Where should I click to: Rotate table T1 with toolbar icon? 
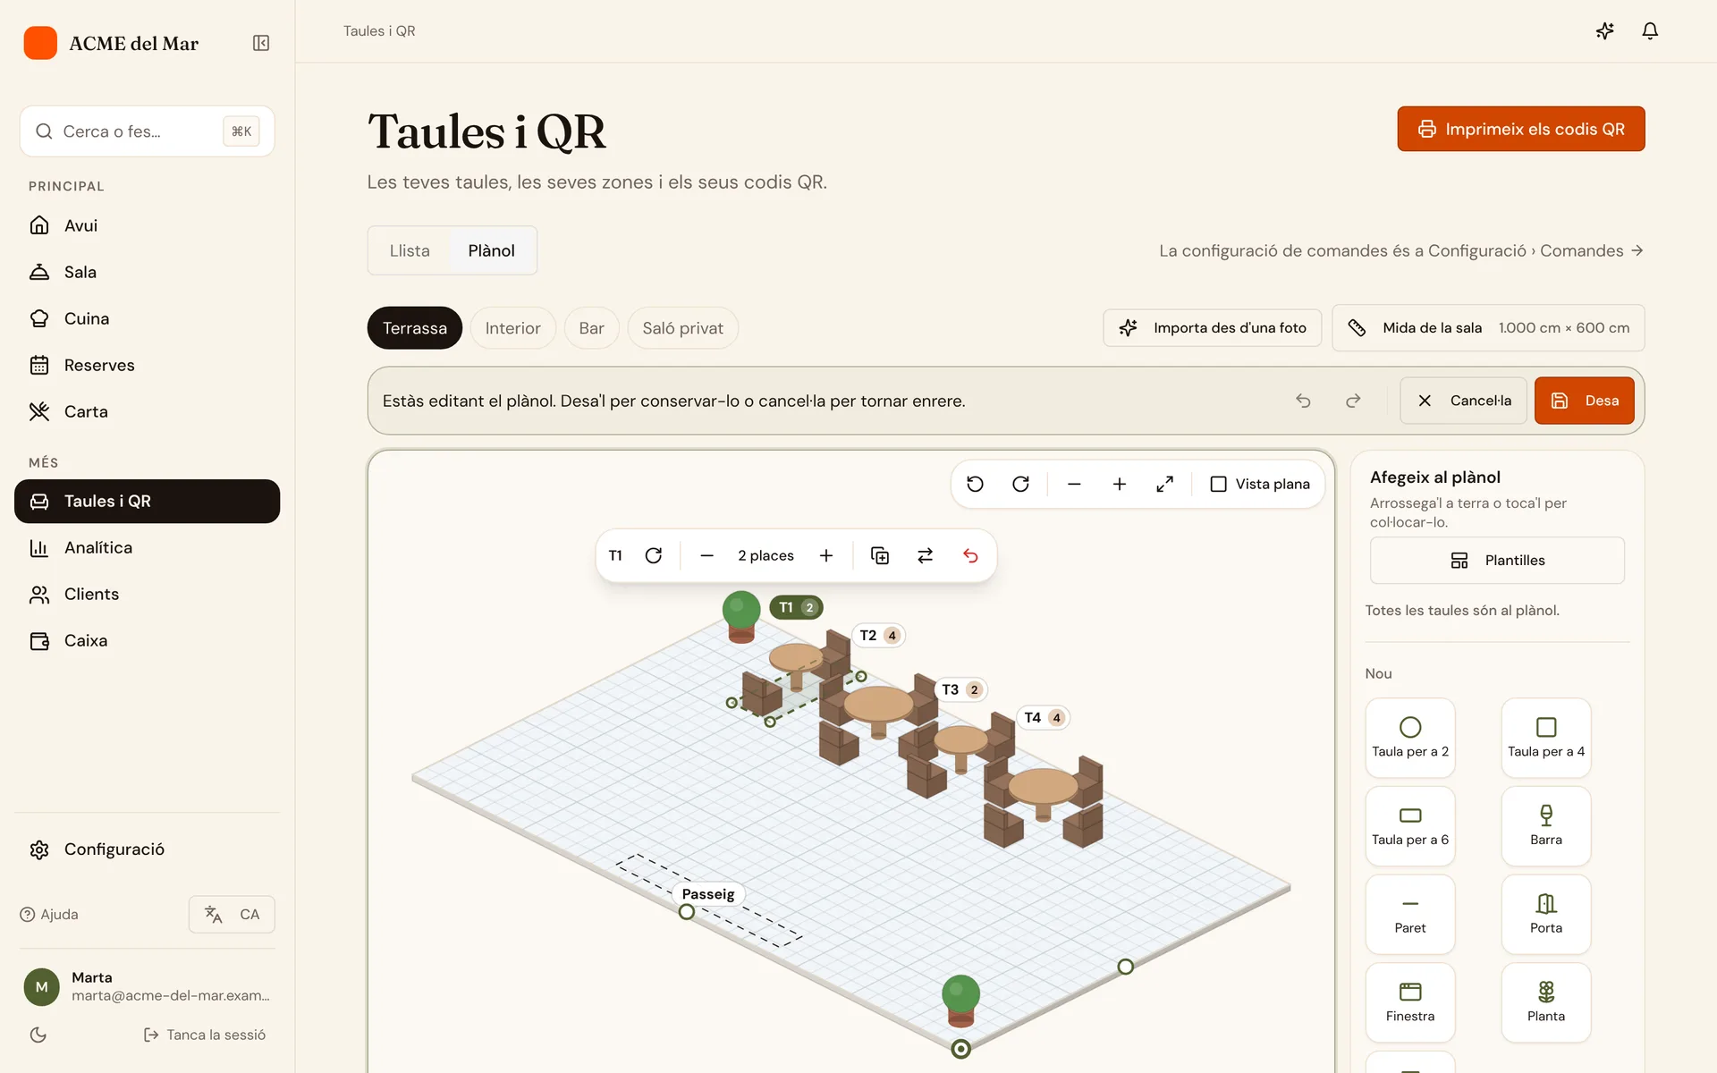pyautogui.click(x=654, y=555)
